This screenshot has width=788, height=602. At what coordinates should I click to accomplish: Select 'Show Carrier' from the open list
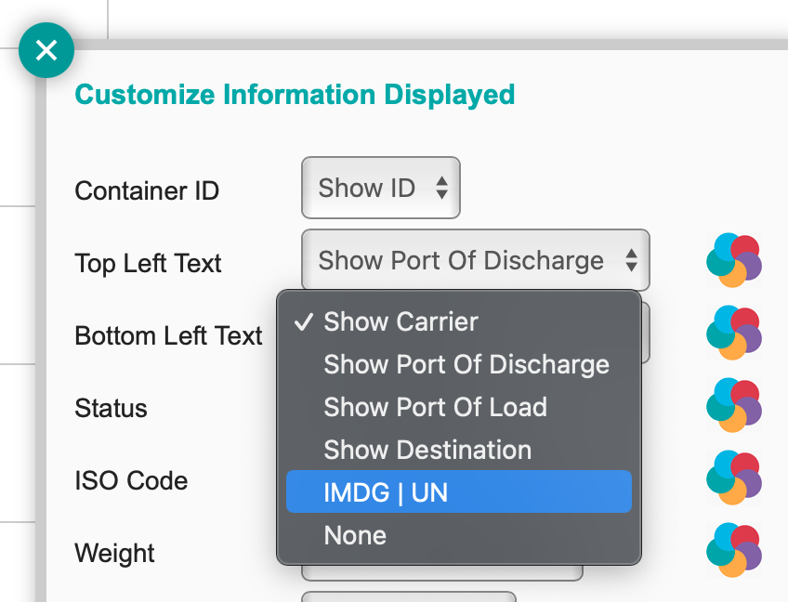click(x=401, y=322)
